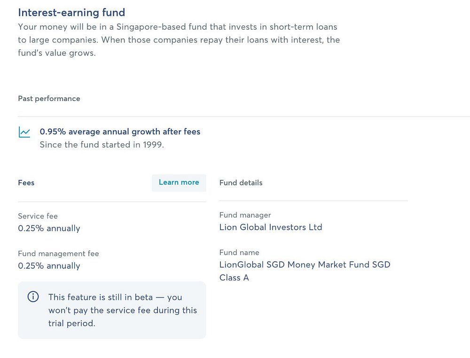Select the Lion Global Investors Ltd text
Screen dimensions: 470x358
pyautogui.click(x=271, y=227)
